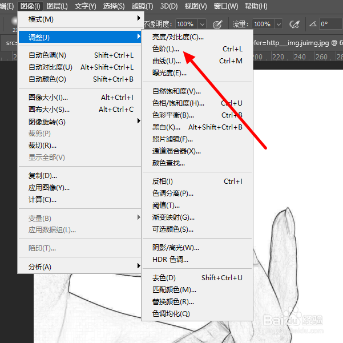343x343 pixels.
Task: Open the 帮助(H) menu
Action: click(256, 6)
